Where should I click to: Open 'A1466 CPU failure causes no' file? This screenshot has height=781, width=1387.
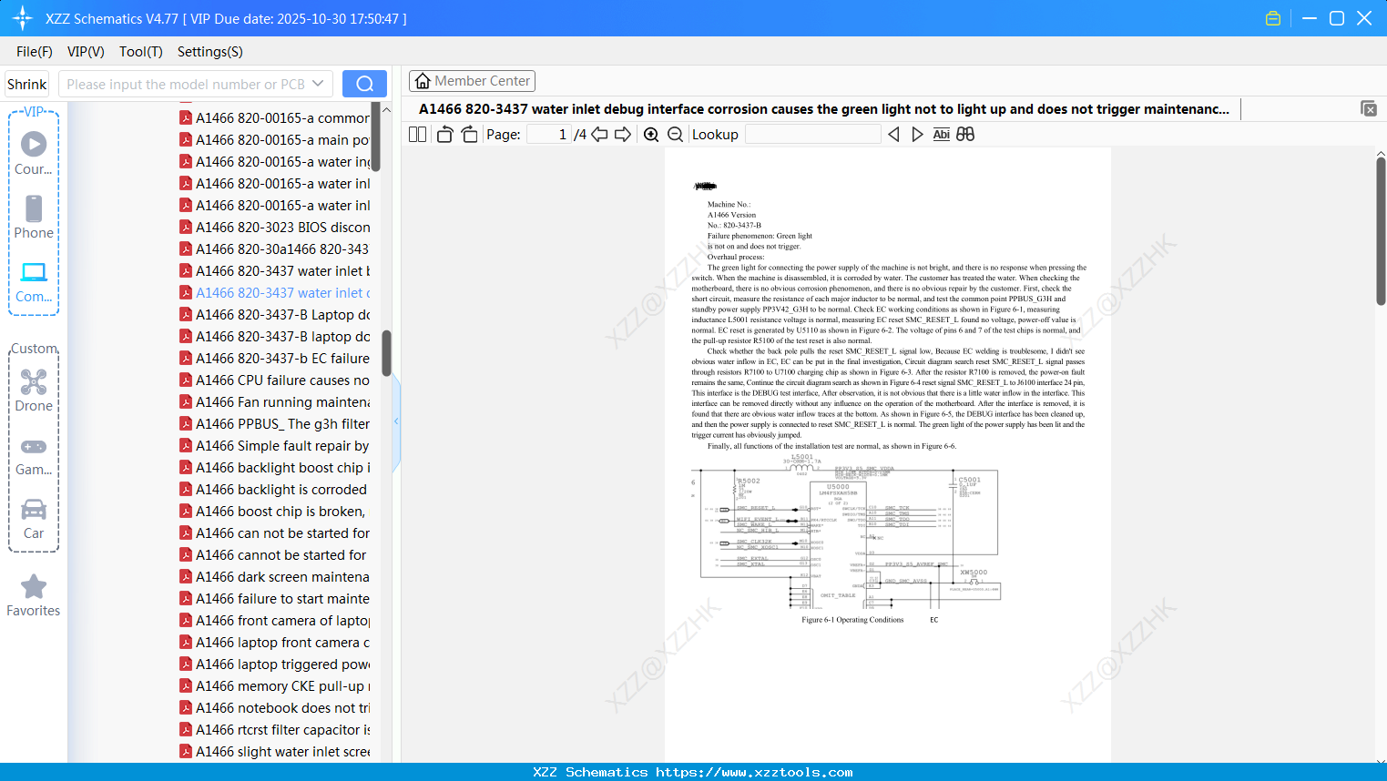pyautogui.click(x=274, y=380)
